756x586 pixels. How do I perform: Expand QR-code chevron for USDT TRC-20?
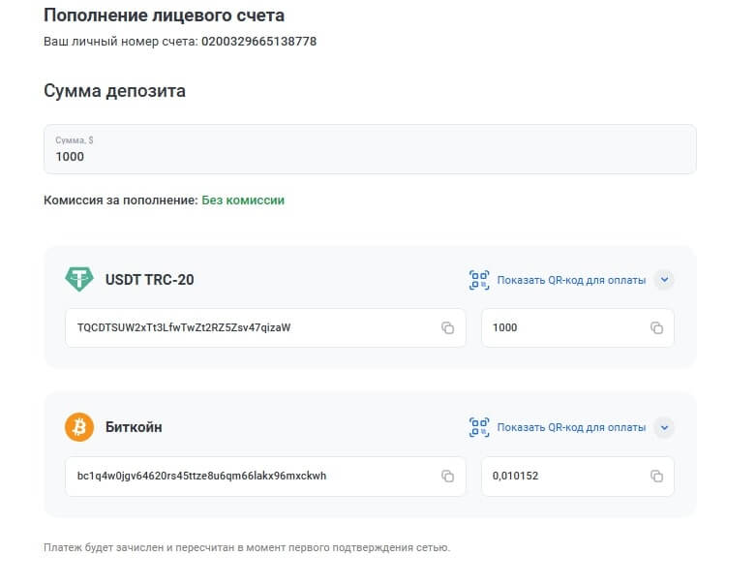(664, 280)
